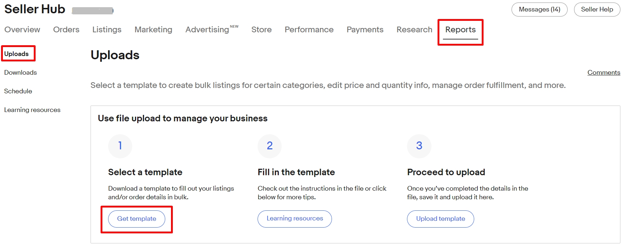Click the Upload template button

[x=440, y=219]
